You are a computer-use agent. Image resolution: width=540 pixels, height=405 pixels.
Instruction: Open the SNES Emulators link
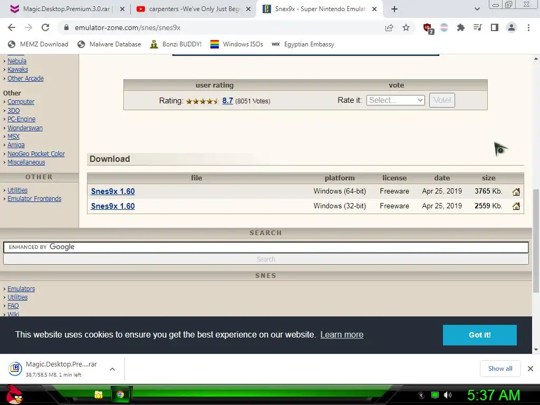[21, 289]
